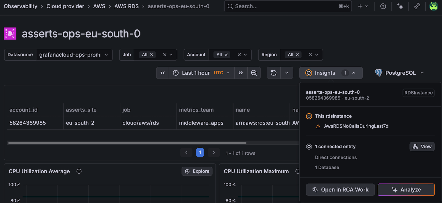Screen dimensions: 442x203
Task: Shift time range backward
Action: click(x=163, y=73)
